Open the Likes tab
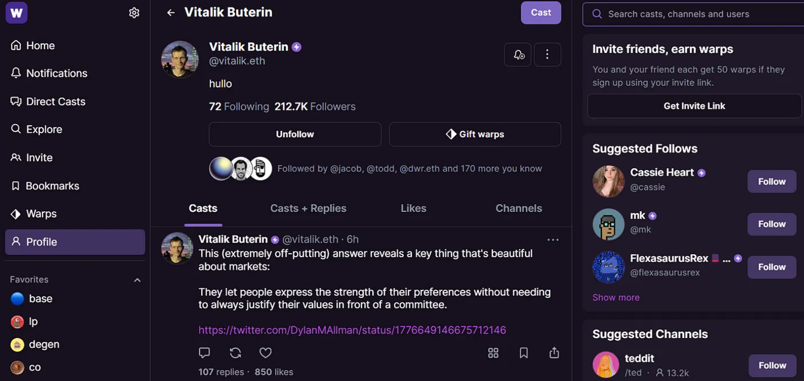This screenshot has height=381, width=804. pyautogui.click(x=413, y=208)
